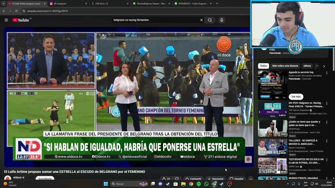Open Discord from the taskbar
This screenshot has height=188, width=335.
click(160, 184)
